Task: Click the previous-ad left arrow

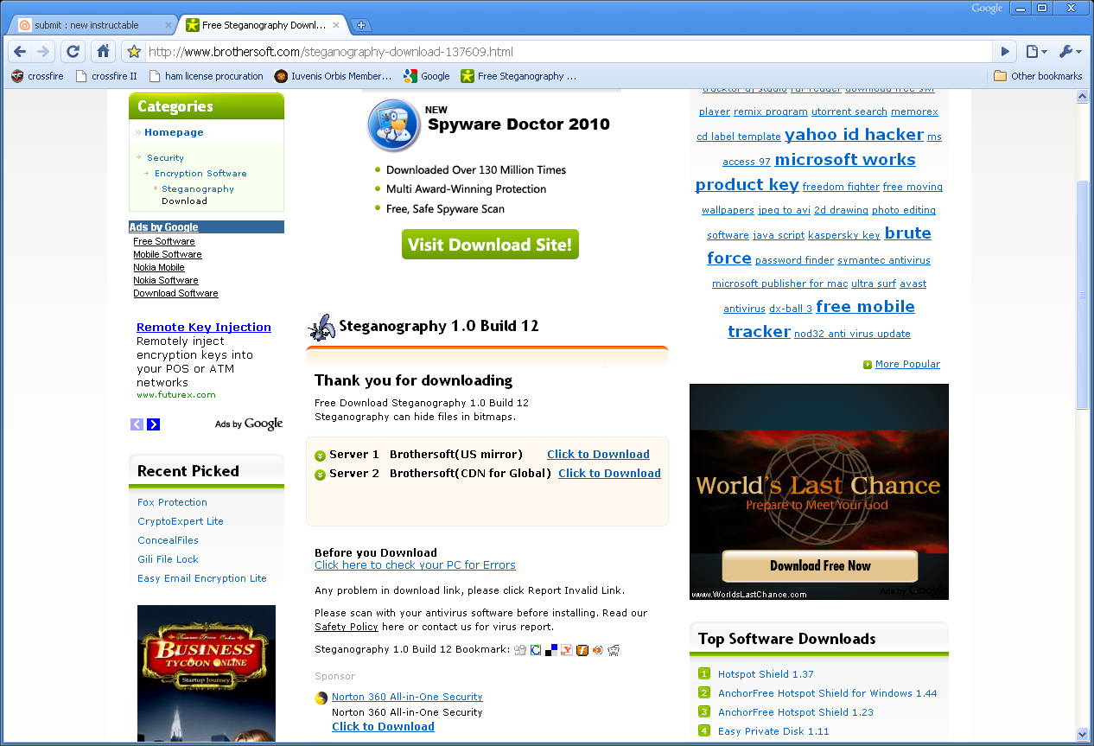Action: [x=137, y=424]
